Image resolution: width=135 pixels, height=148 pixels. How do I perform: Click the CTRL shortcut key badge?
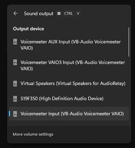click(68, 13)
